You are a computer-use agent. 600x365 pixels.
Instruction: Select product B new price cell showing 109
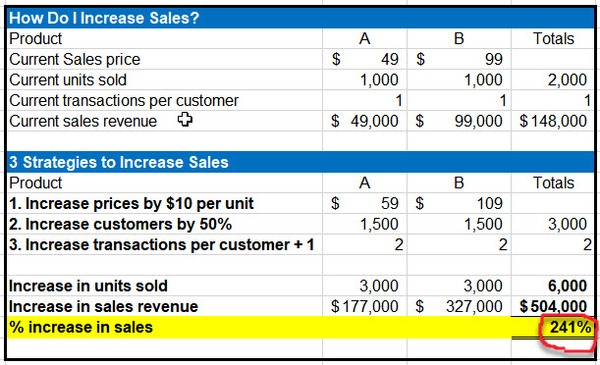point(459,203)
